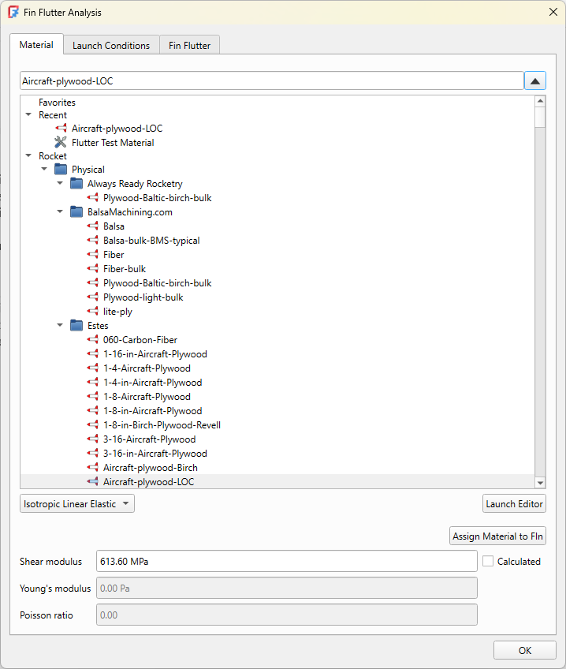The image size is (566, 669).
Task: Click the icon beside Balsa-bulk-BMS-typical
Action: [92, 240]
